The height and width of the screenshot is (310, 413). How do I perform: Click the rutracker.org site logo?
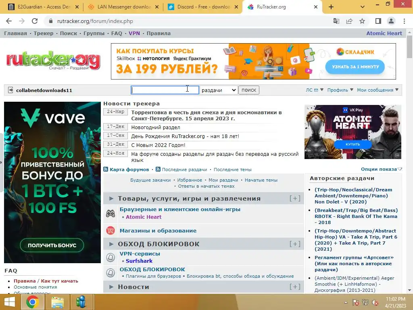point(53,61)
